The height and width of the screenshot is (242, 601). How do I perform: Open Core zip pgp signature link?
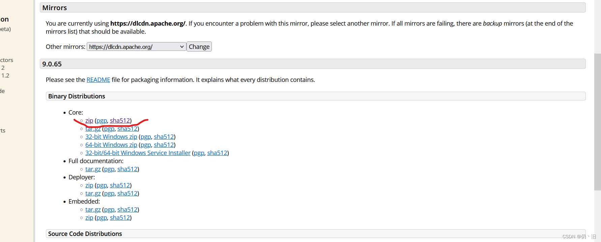(102, 121)
